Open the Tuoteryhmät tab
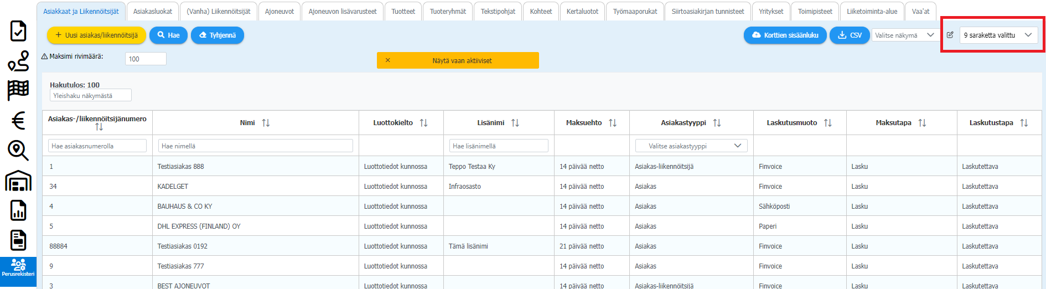The width and height of the screenshot is (1046, 289). click(x=448, y=12)
